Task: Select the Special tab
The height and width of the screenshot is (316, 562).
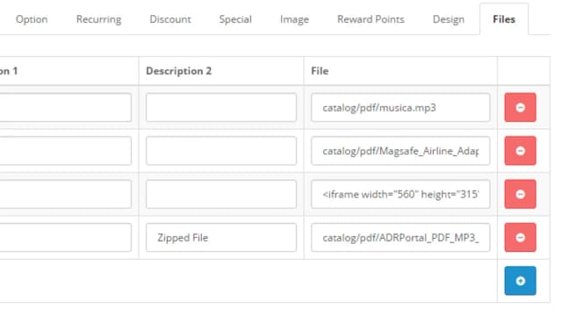Action: pos(235,19)
